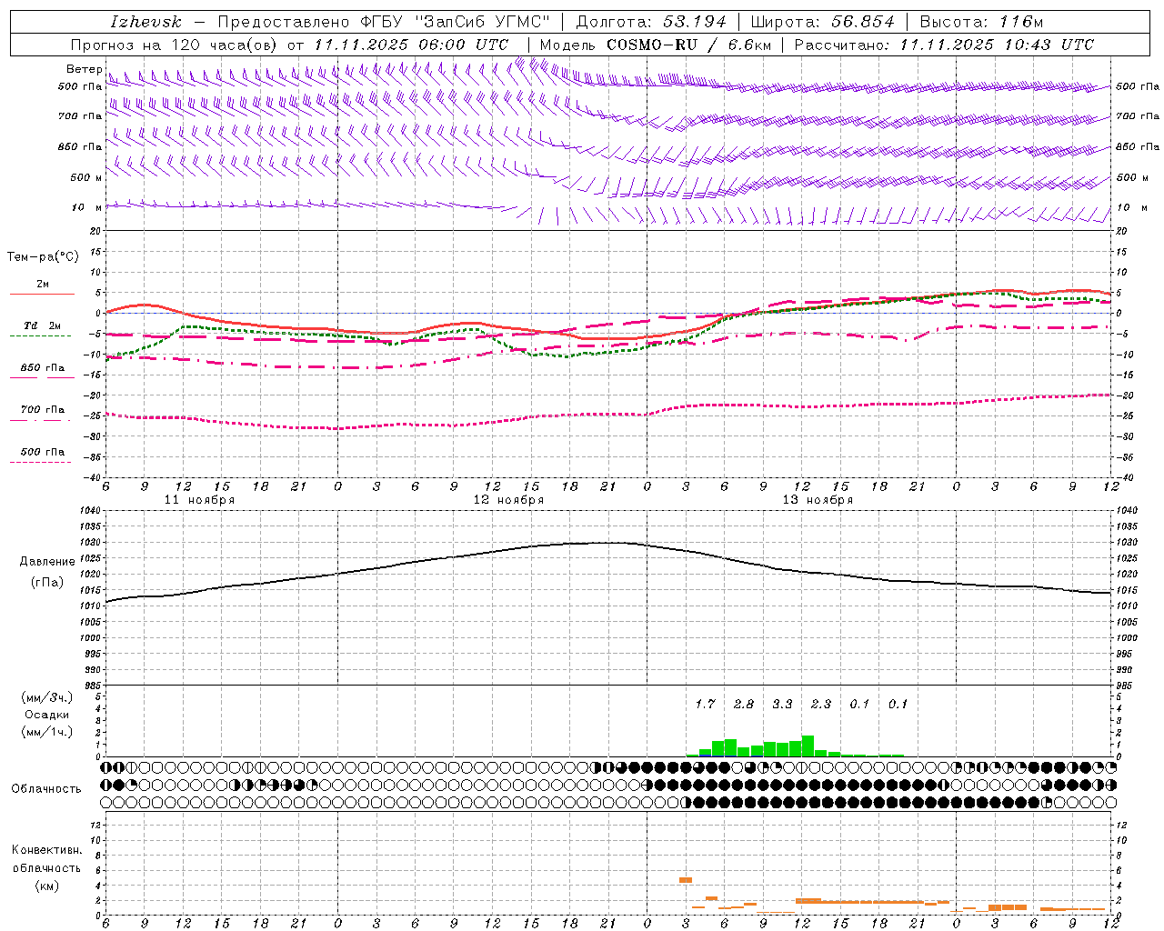This screenshot has height=931, width=1164.
Task: Click the Осадки panel label
Action: tap(47, 715)
